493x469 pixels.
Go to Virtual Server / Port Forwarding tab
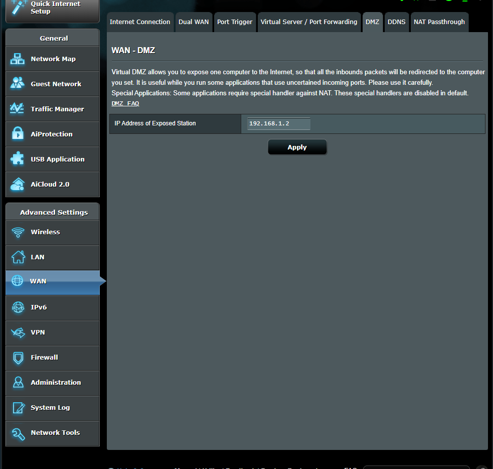pyautogui.click(x=309, y=22)
